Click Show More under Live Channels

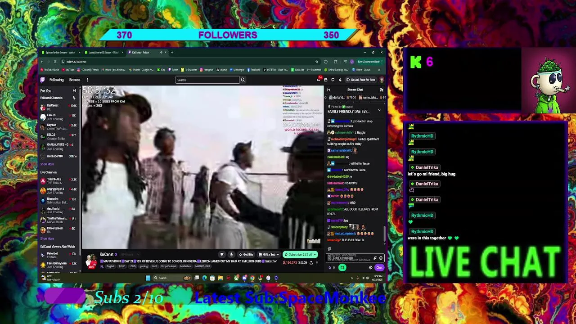point(47,238)
